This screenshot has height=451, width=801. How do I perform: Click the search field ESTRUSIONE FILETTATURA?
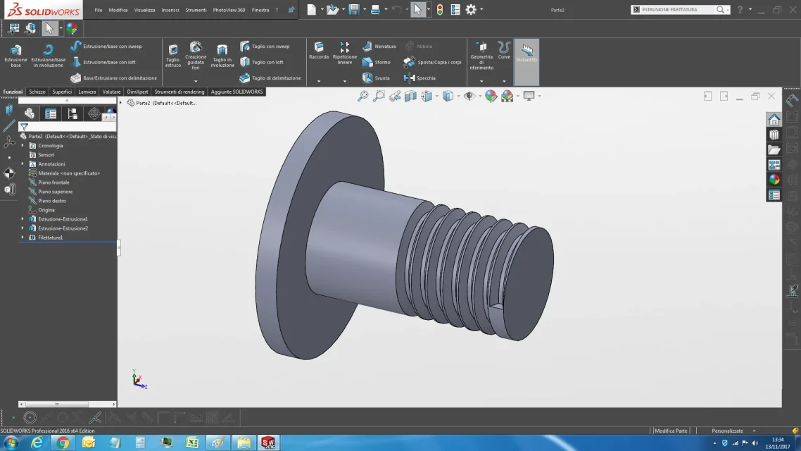[677, 10]
